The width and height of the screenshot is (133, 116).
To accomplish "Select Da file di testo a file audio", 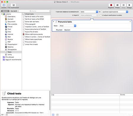I will pos(34,17).
